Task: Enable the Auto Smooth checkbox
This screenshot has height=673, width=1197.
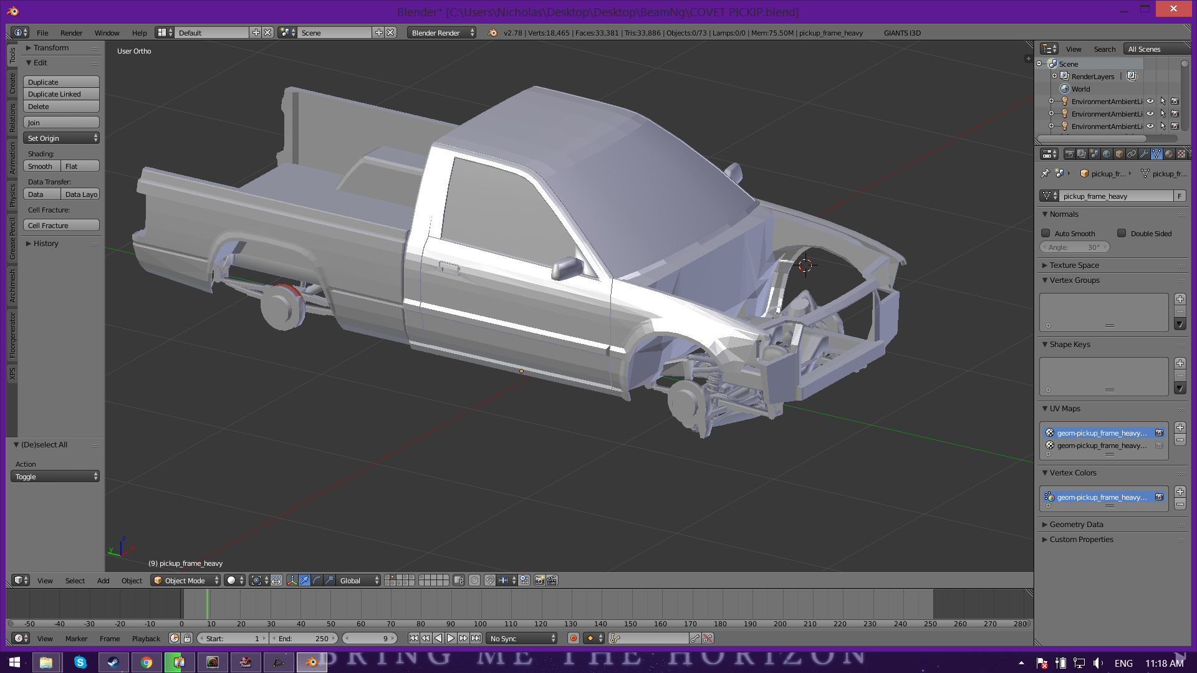Action: tap(1046, 234)
